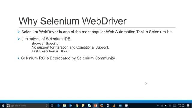
Task: Open Settings gear in taskbar
Action: tap(108, 105)
